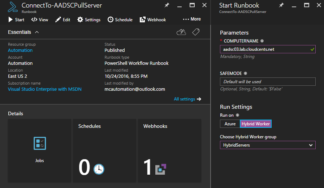Open All settings
This screenshot has height=188, width=324.
(187, 99)
